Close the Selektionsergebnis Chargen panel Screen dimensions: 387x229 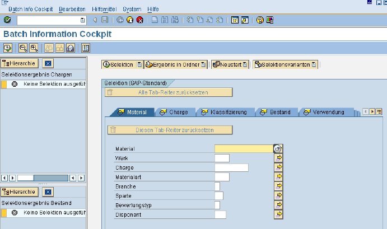pyautogui.click(x=48, y=63)
